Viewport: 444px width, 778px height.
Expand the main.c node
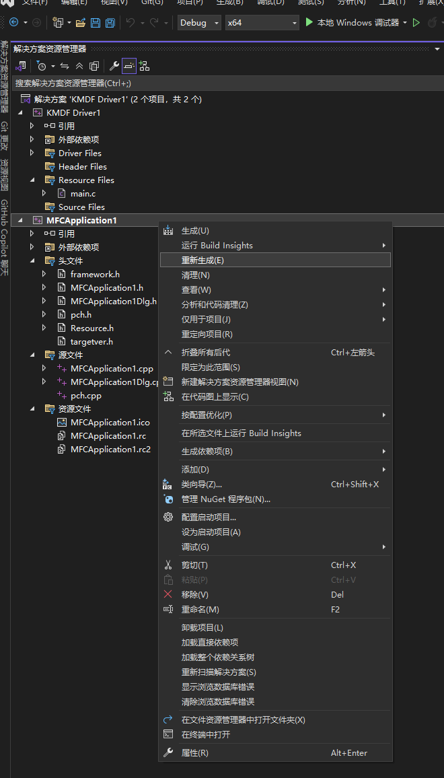(44, 193)
